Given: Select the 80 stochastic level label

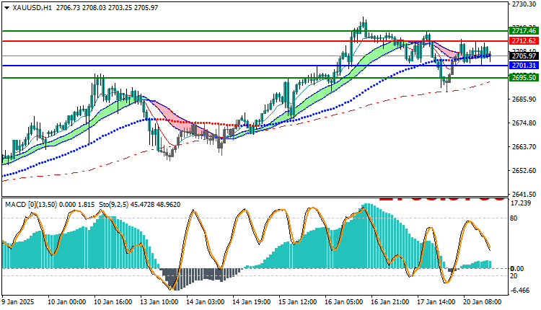Looking at the screenshot, I should tap(514, 218).
